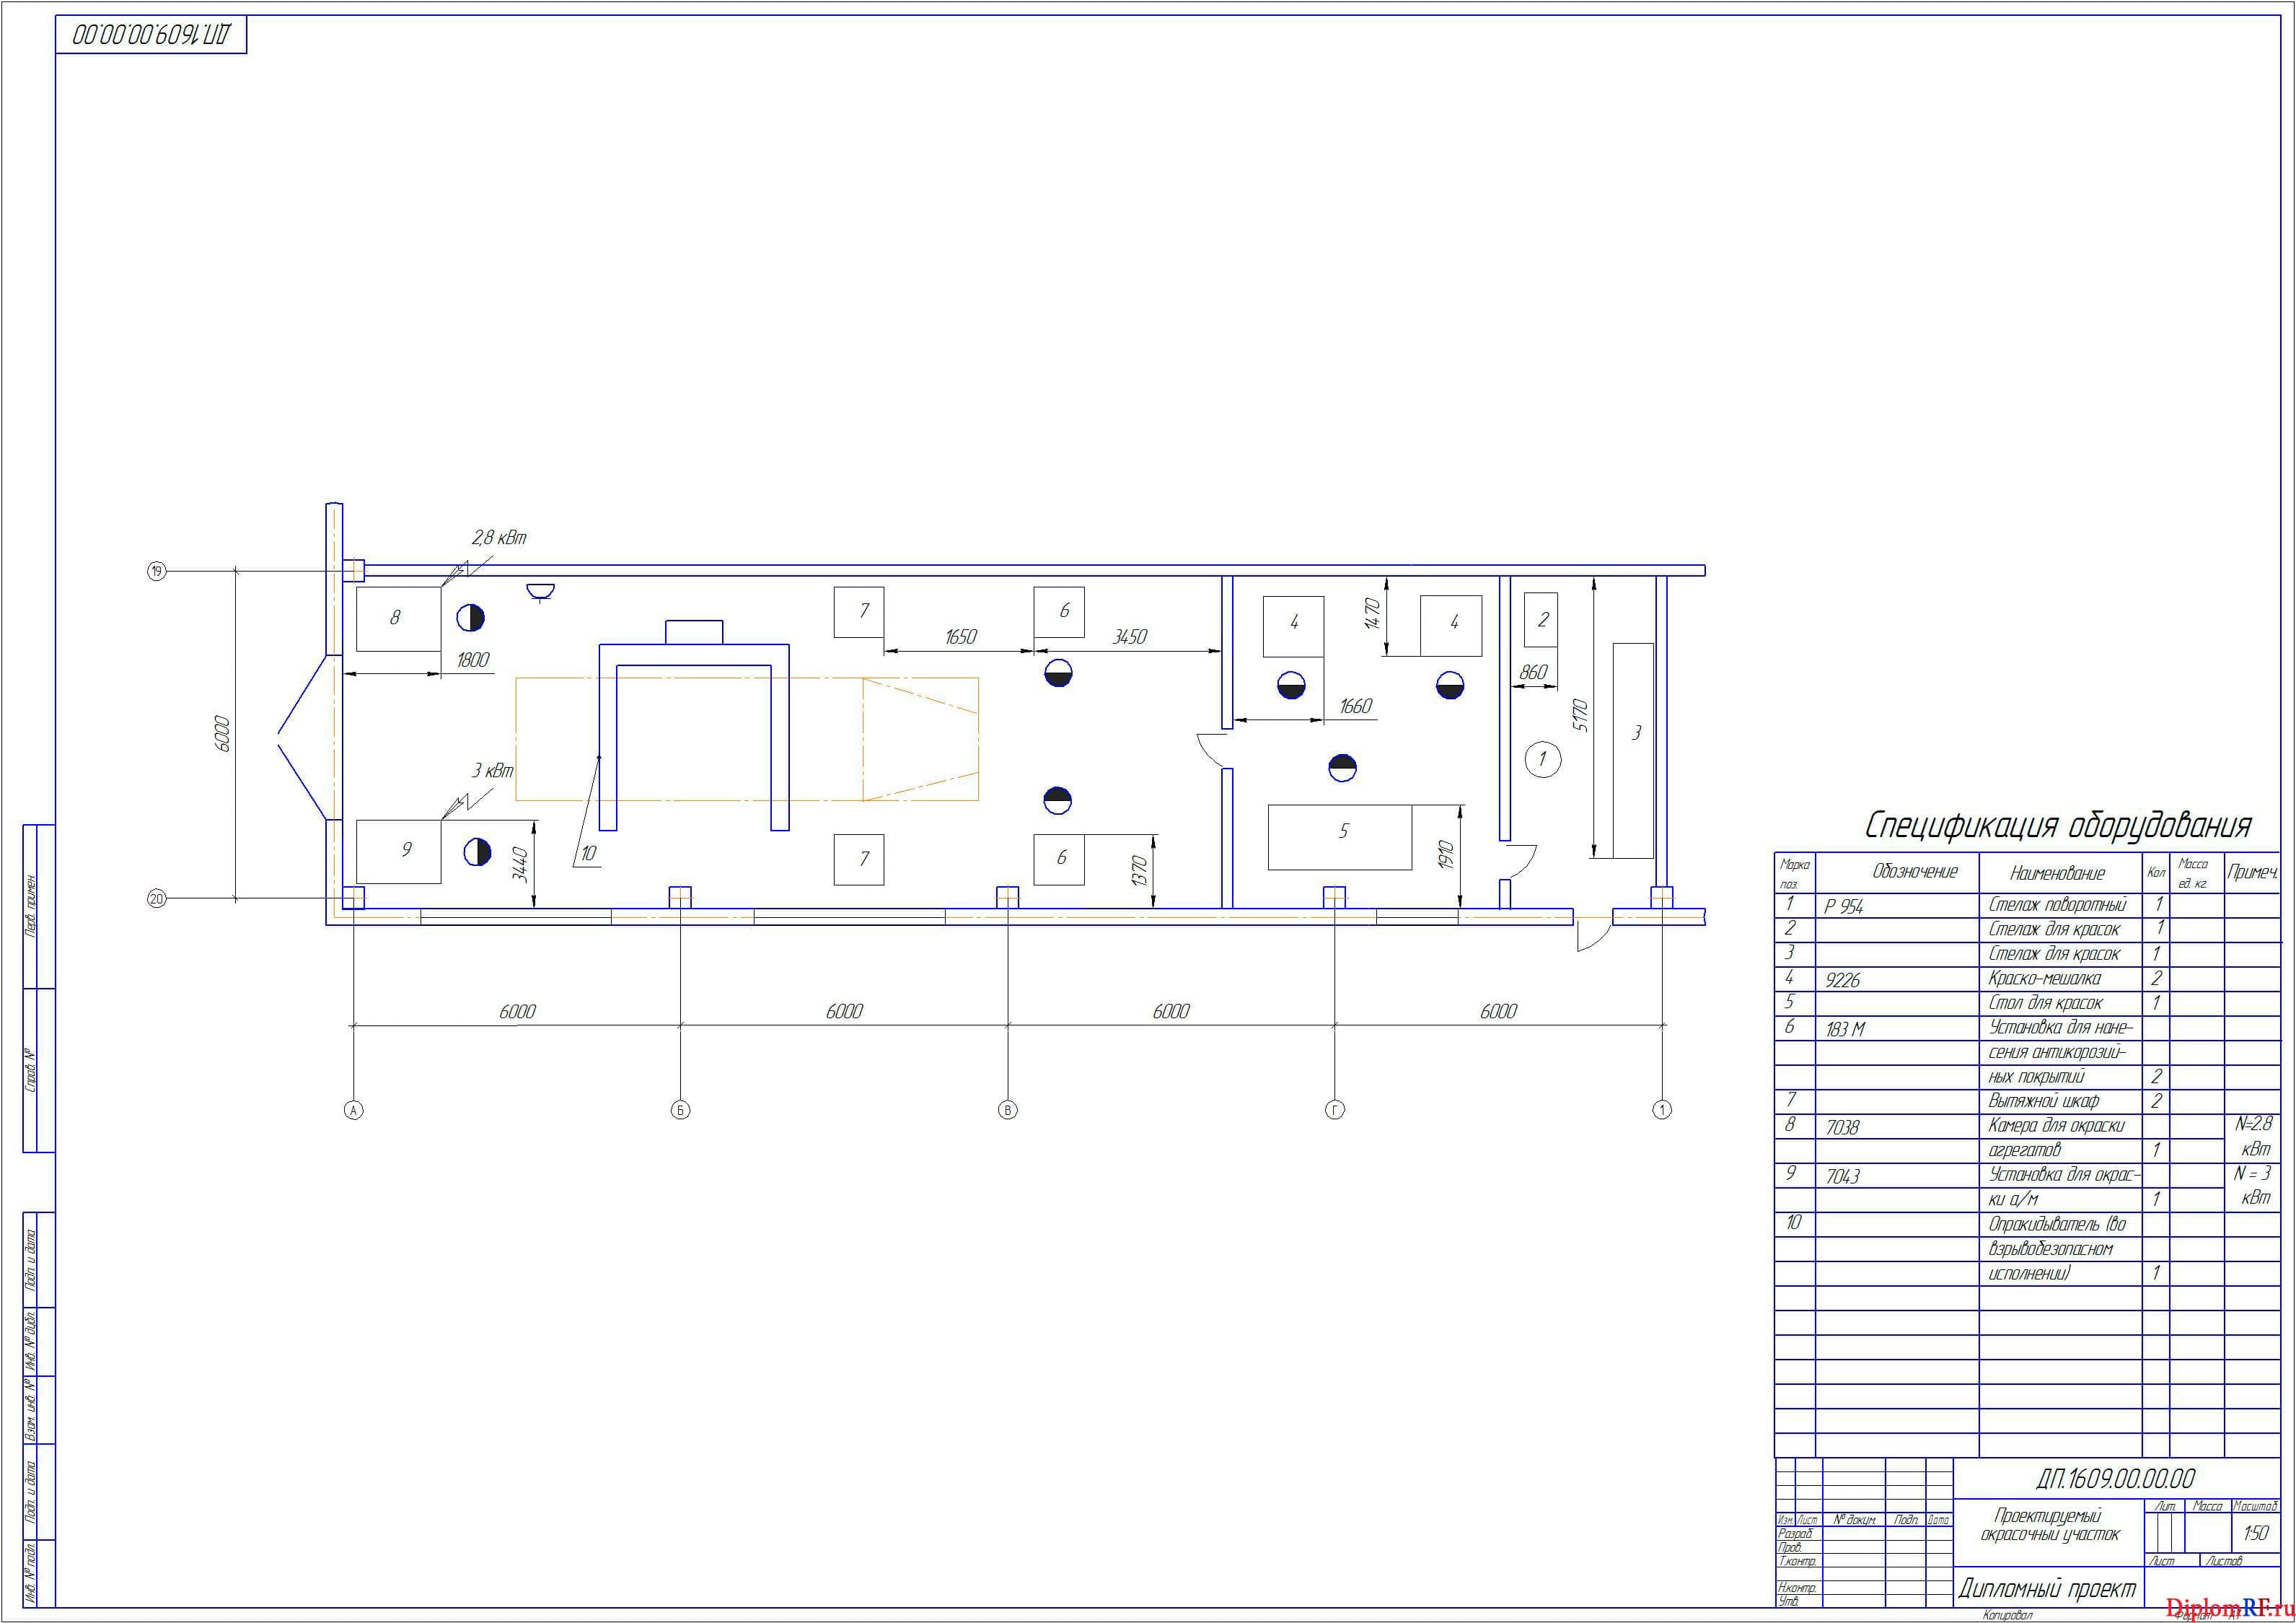Screen dimensions: 2296x1623
Task: Click the "5170" vertical dimension
Action: pyautogui.click(x=1580, y=714)
